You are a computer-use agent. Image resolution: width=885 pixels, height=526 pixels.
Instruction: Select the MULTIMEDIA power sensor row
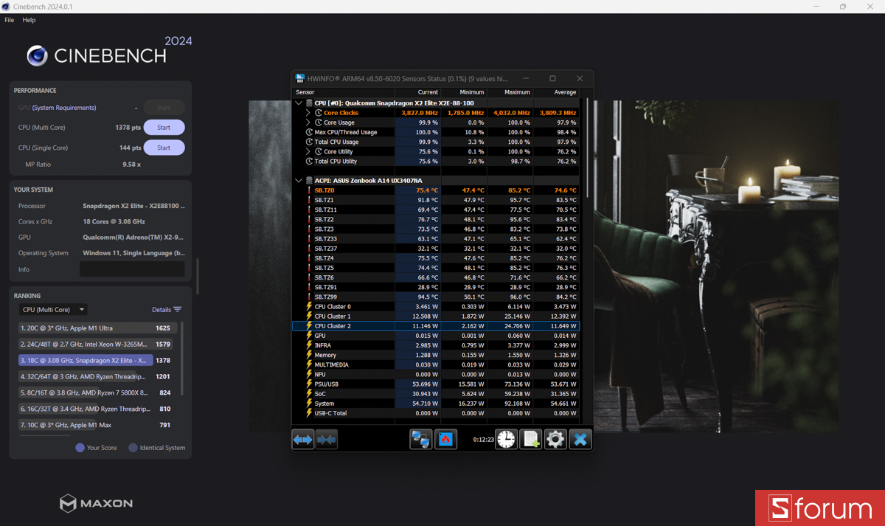point(436,364)
